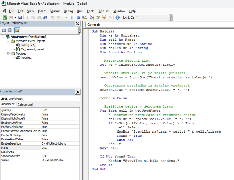
Task: Close the Properties - List1 panel
Action: pyautogui.click(x=78, y=92)
